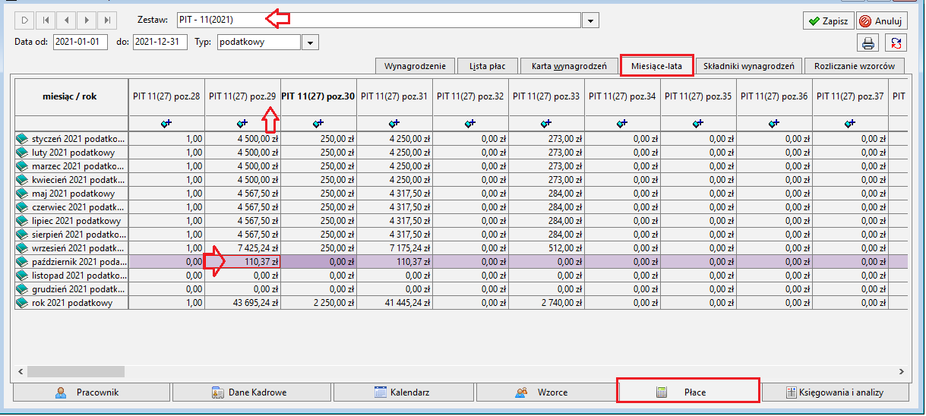Click the scrollbar left arrow
Viewport: 926px width, 416px height.
point(21,372)
